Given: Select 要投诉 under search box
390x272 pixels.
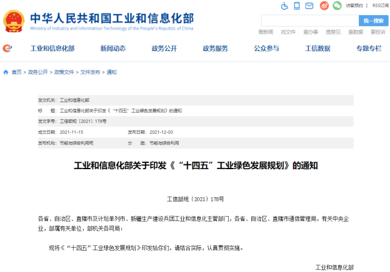Looking at the screenshot, I should pyautogui.click(x=378, y=32).
